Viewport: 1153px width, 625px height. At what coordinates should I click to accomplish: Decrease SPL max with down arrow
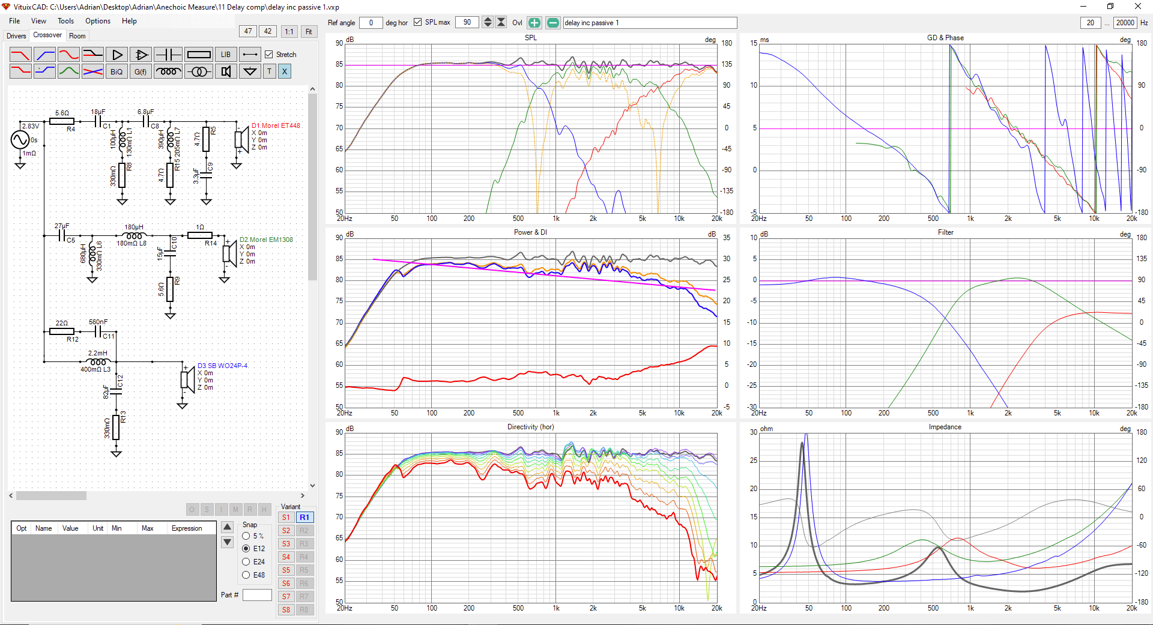click(x=488, y=25)
